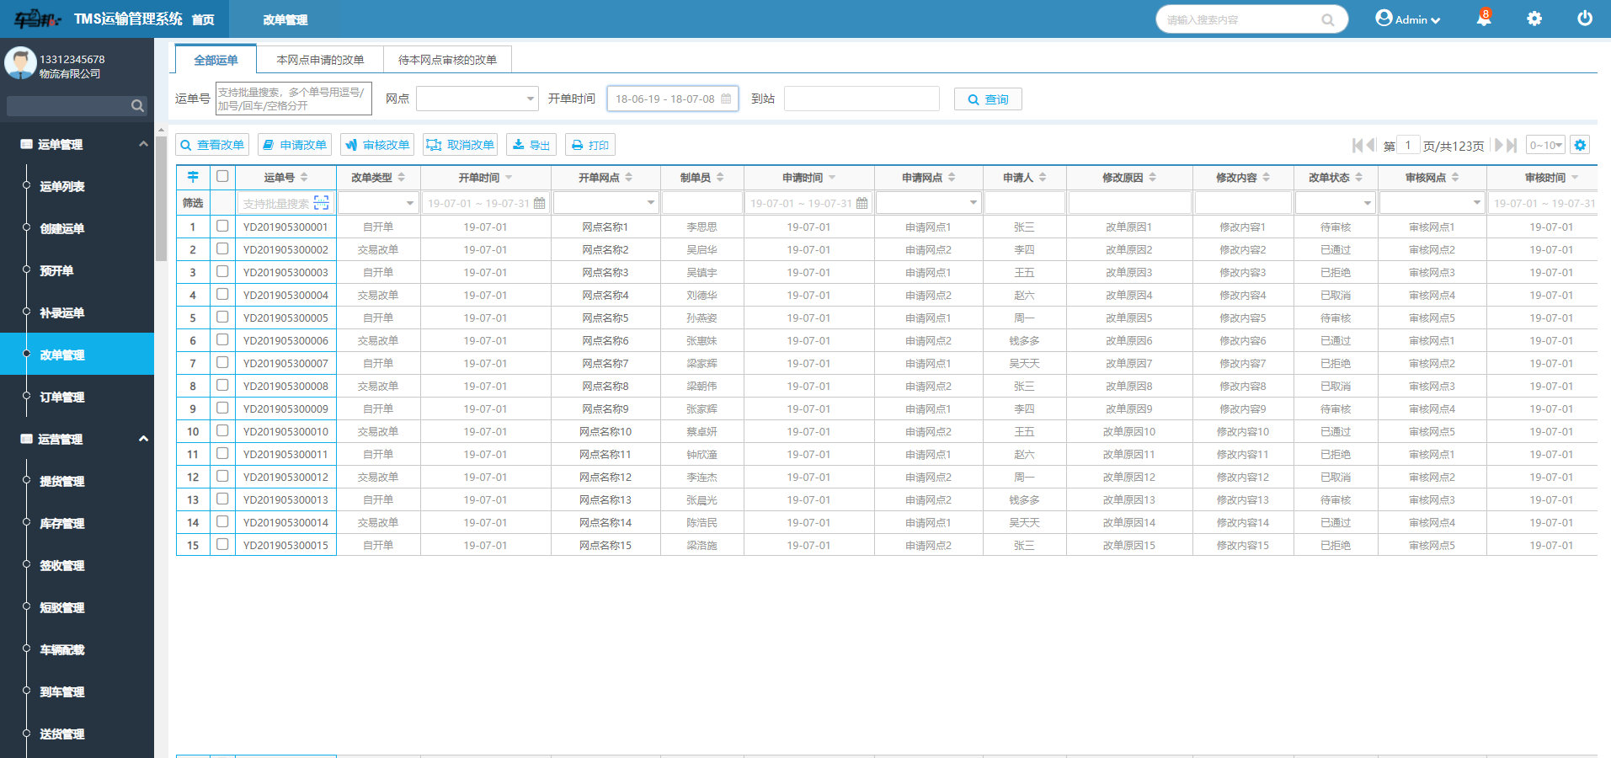Click the sidebar search magnifier icon
Image resolution: width=1611 pixels, height=758 pixels.
pyautogui.click(x=137, y=105)
